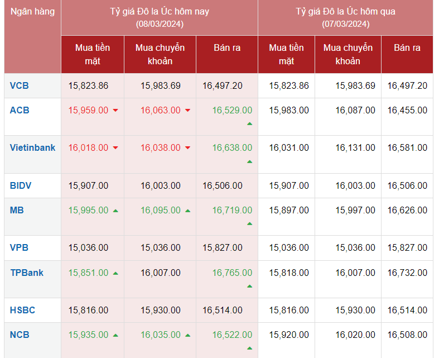Click green up arrow beside MB 15,995.00
Screen dimensions: 444x358
tap(115, 211)
